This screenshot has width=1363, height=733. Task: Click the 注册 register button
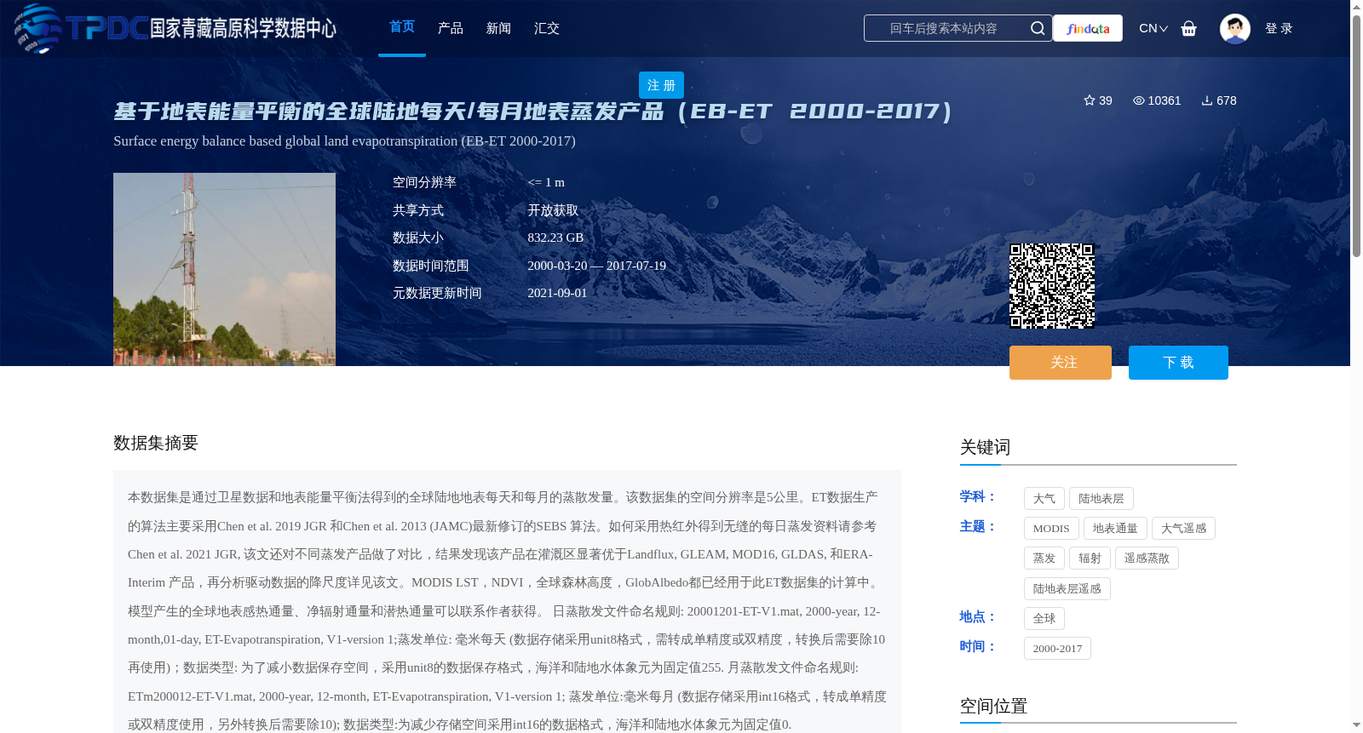click(661, 85)
